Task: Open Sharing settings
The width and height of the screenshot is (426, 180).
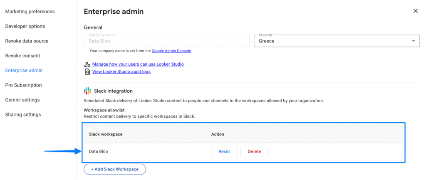Action: pos(23,114)
